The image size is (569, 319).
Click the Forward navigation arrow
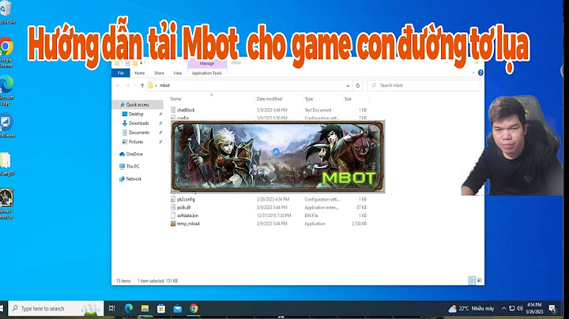coord(128,85)
